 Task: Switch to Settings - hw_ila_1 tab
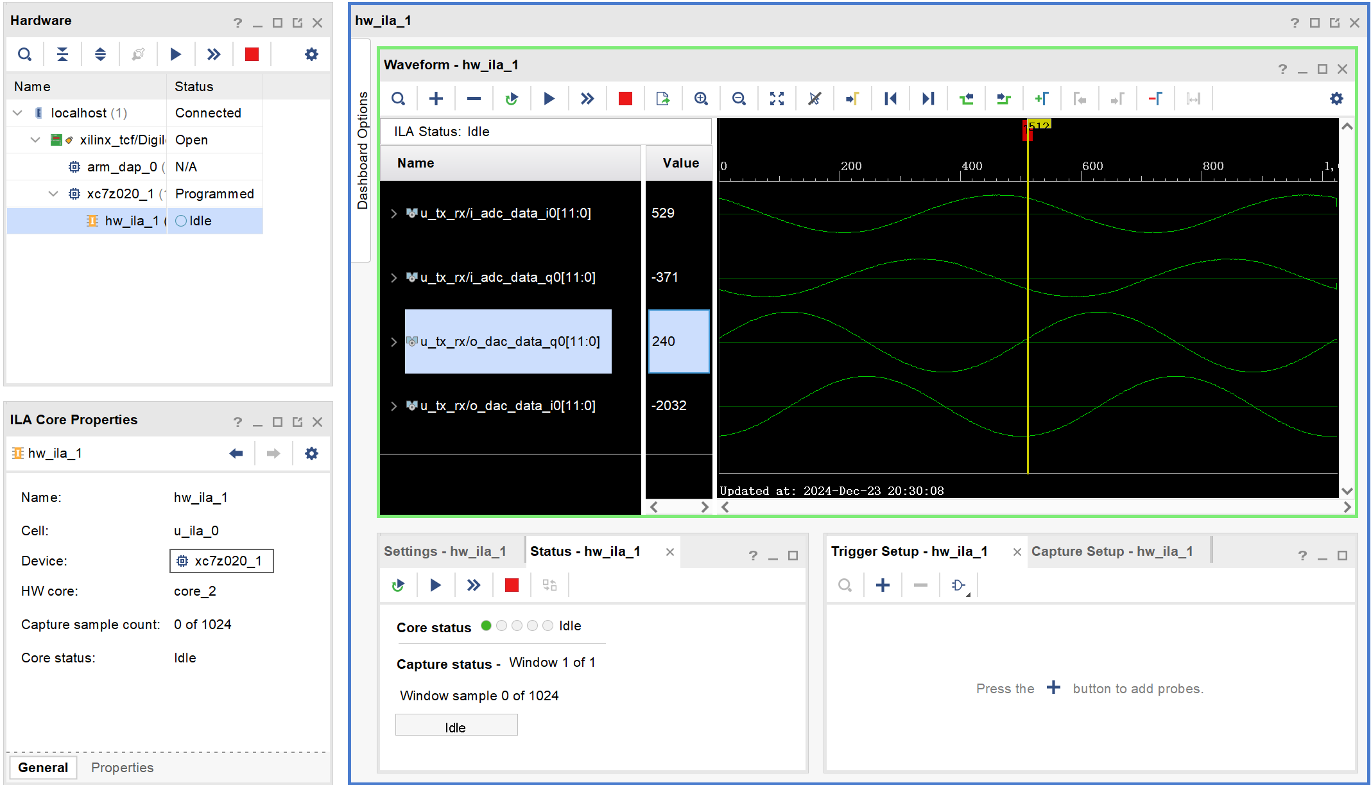445,552
